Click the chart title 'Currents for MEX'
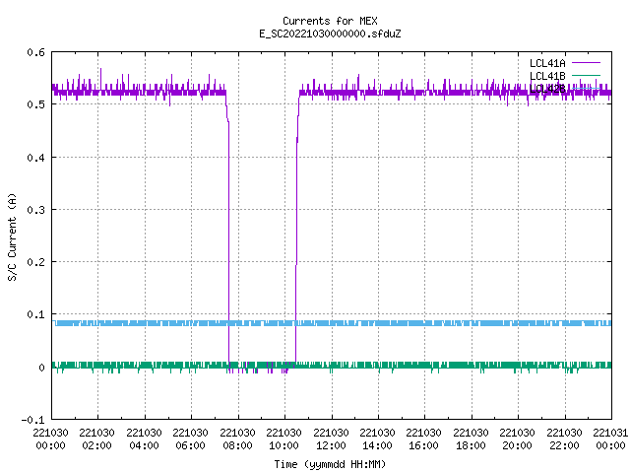The image size is (630, 473). point(330,21)
